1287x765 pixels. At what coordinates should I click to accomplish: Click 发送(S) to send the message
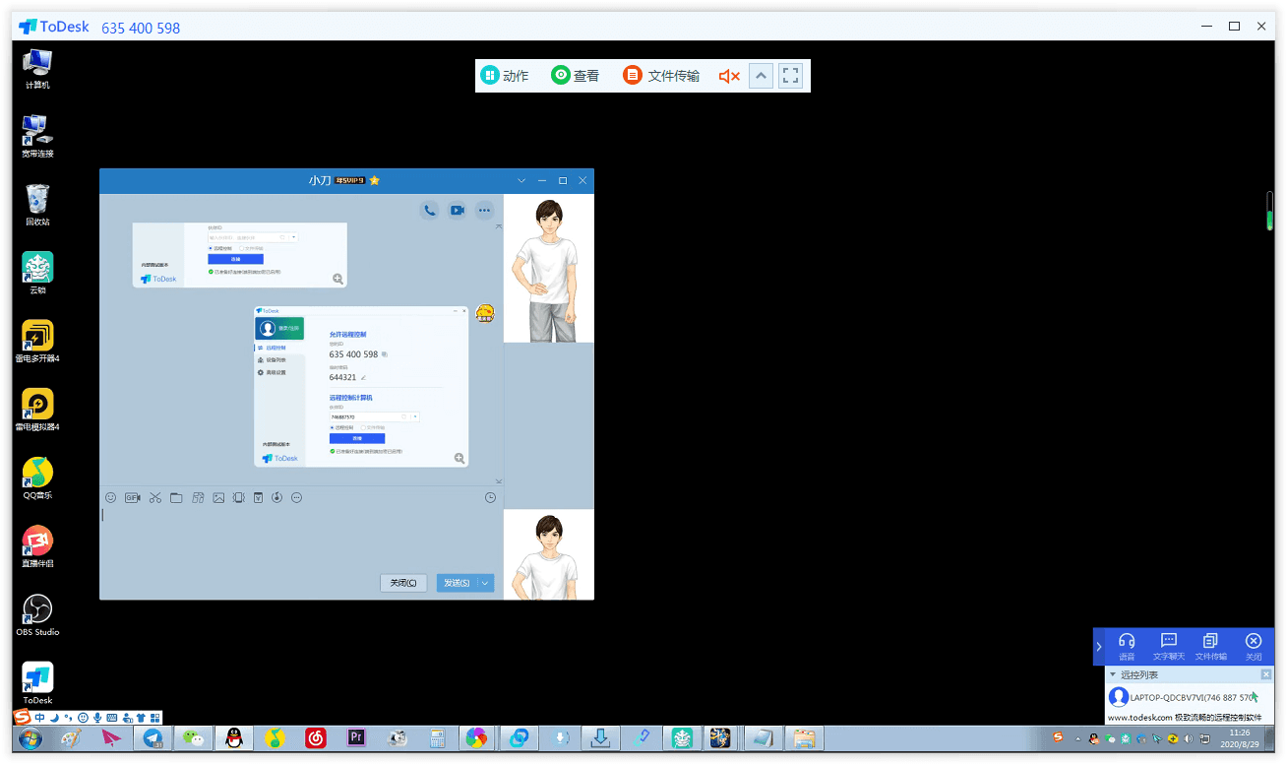pos(457,583)
